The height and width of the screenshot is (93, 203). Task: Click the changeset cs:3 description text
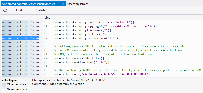pyautogui.click(x=68, y=80)
